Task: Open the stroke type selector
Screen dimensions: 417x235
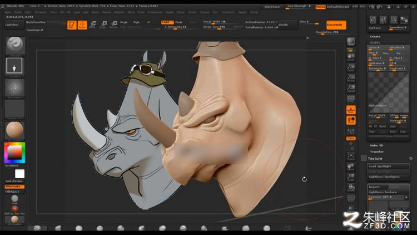Action: (14, 66)
